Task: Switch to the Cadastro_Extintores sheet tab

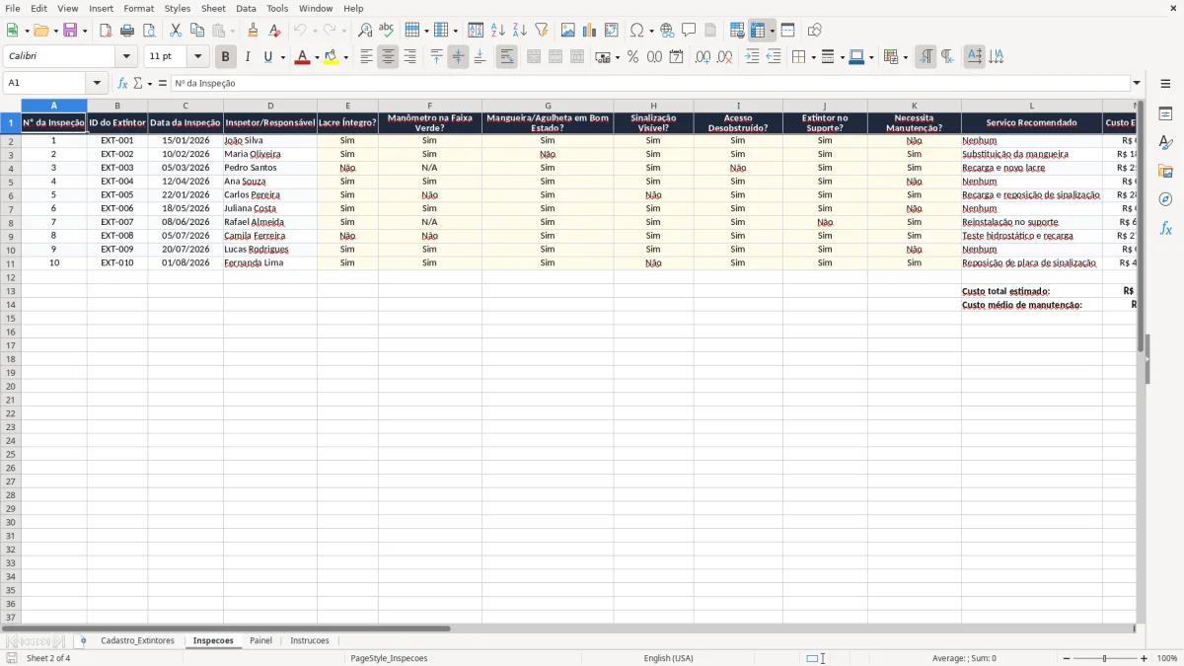Action: click(137, 640)
